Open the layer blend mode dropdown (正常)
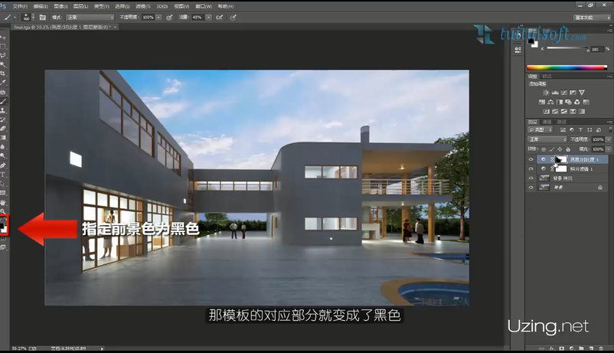The image size is (614, 353). (x=545, y=139)
